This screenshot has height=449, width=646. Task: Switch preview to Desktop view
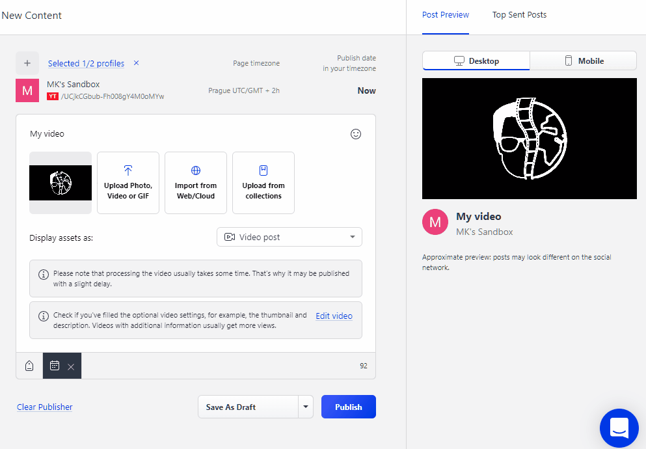click(x=476, y=61)
